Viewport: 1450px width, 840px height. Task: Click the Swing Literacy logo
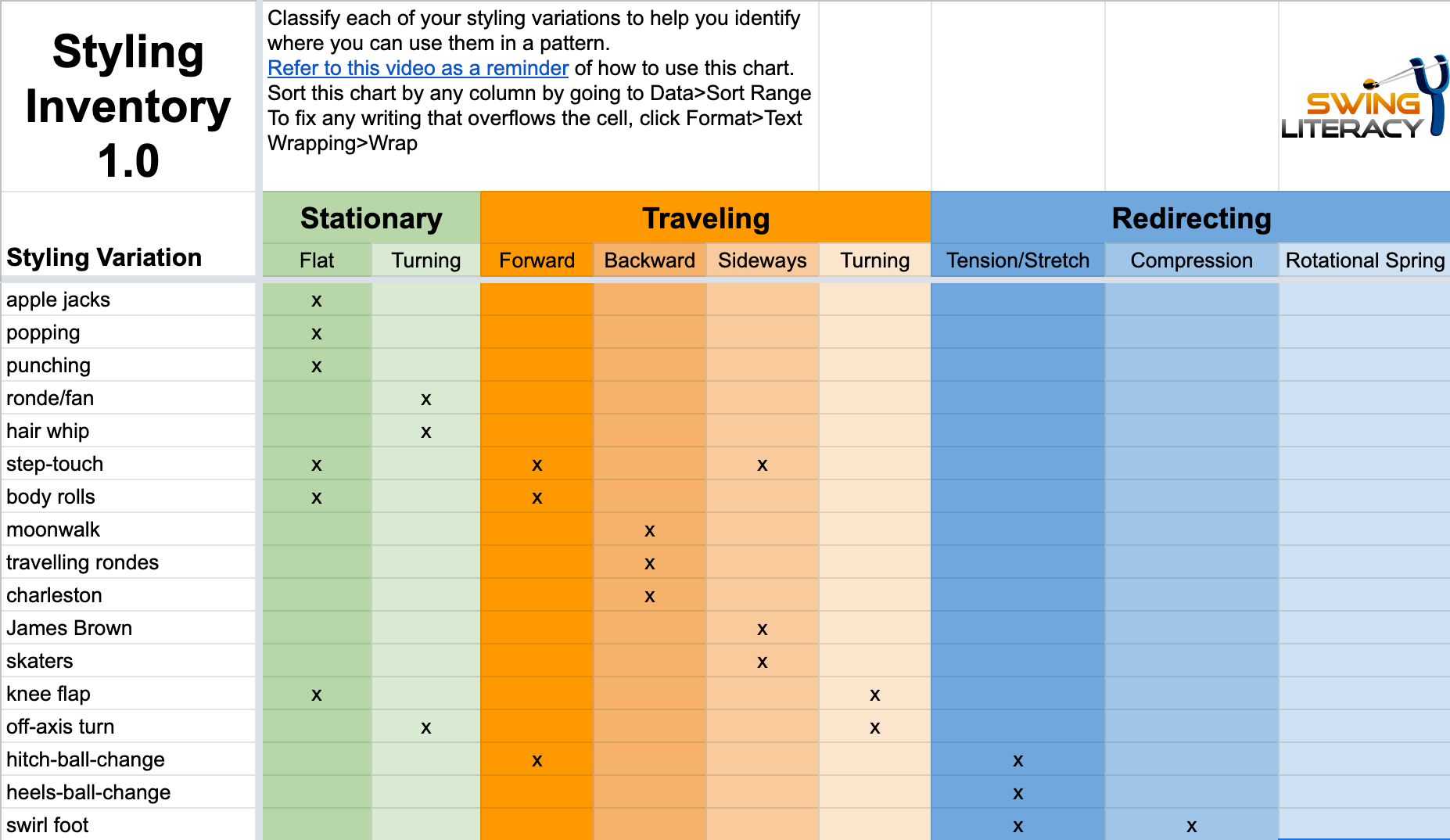coord(1364,102)
